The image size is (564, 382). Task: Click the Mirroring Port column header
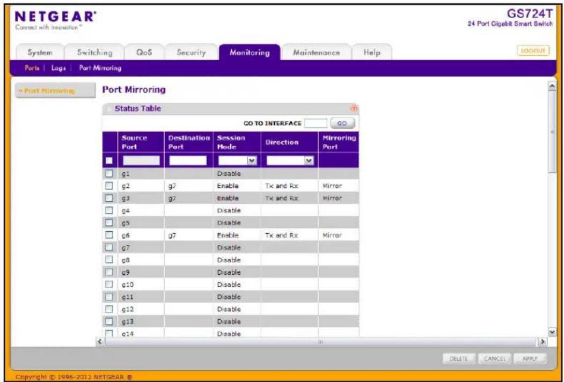click(x=339, y=142)
